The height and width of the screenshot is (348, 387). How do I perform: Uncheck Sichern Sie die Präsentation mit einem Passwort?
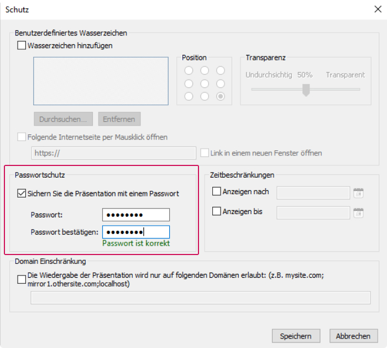[22, 194]
